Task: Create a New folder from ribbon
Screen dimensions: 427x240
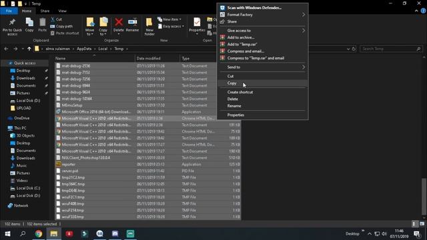Action: 149,27
